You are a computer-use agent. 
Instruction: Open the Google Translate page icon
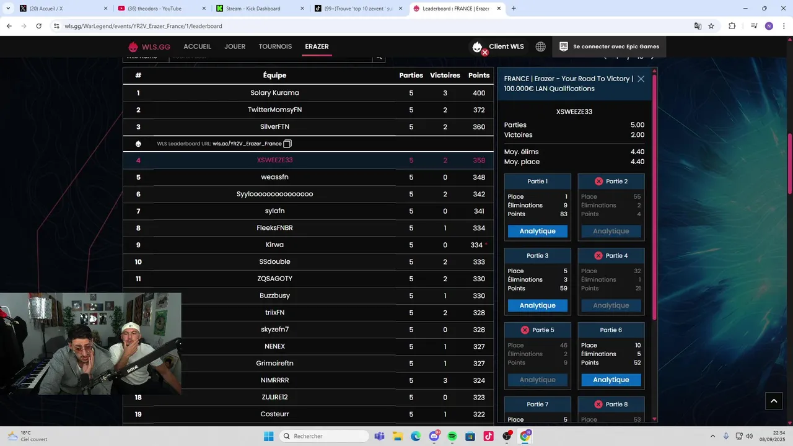pyautogui.click(x=698, y=26)
